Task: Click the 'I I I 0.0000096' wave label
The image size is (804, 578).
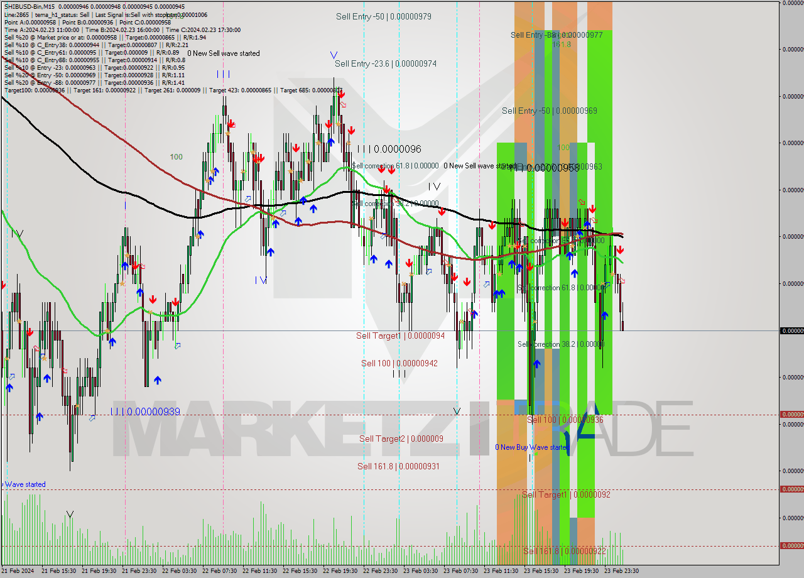Action: coord(389,150)
